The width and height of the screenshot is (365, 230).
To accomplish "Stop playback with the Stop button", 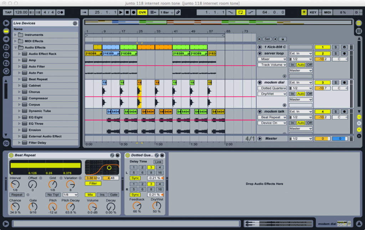I will click(x=127, y=12).
